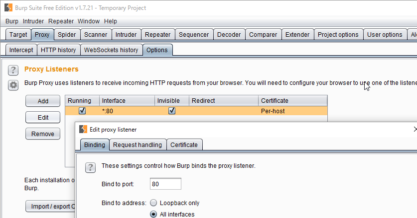This screenshot has height=218, width=417.
Task: Switch to the Spider tab
Action: (67, 34)
